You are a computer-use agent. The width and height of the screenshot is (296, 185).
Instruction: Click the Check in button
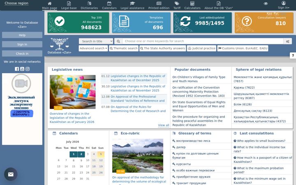[x=22, y=53]
